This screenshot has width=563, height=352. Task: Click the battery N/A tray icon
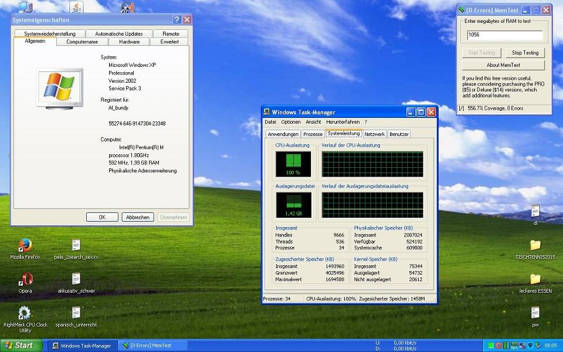(514, 346)
